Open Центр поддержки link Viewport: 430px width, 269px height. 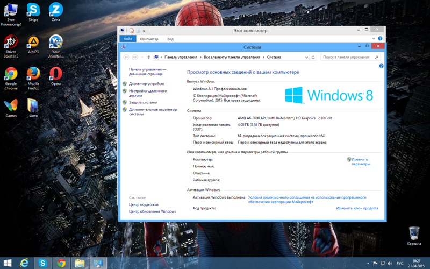(144, 204)
